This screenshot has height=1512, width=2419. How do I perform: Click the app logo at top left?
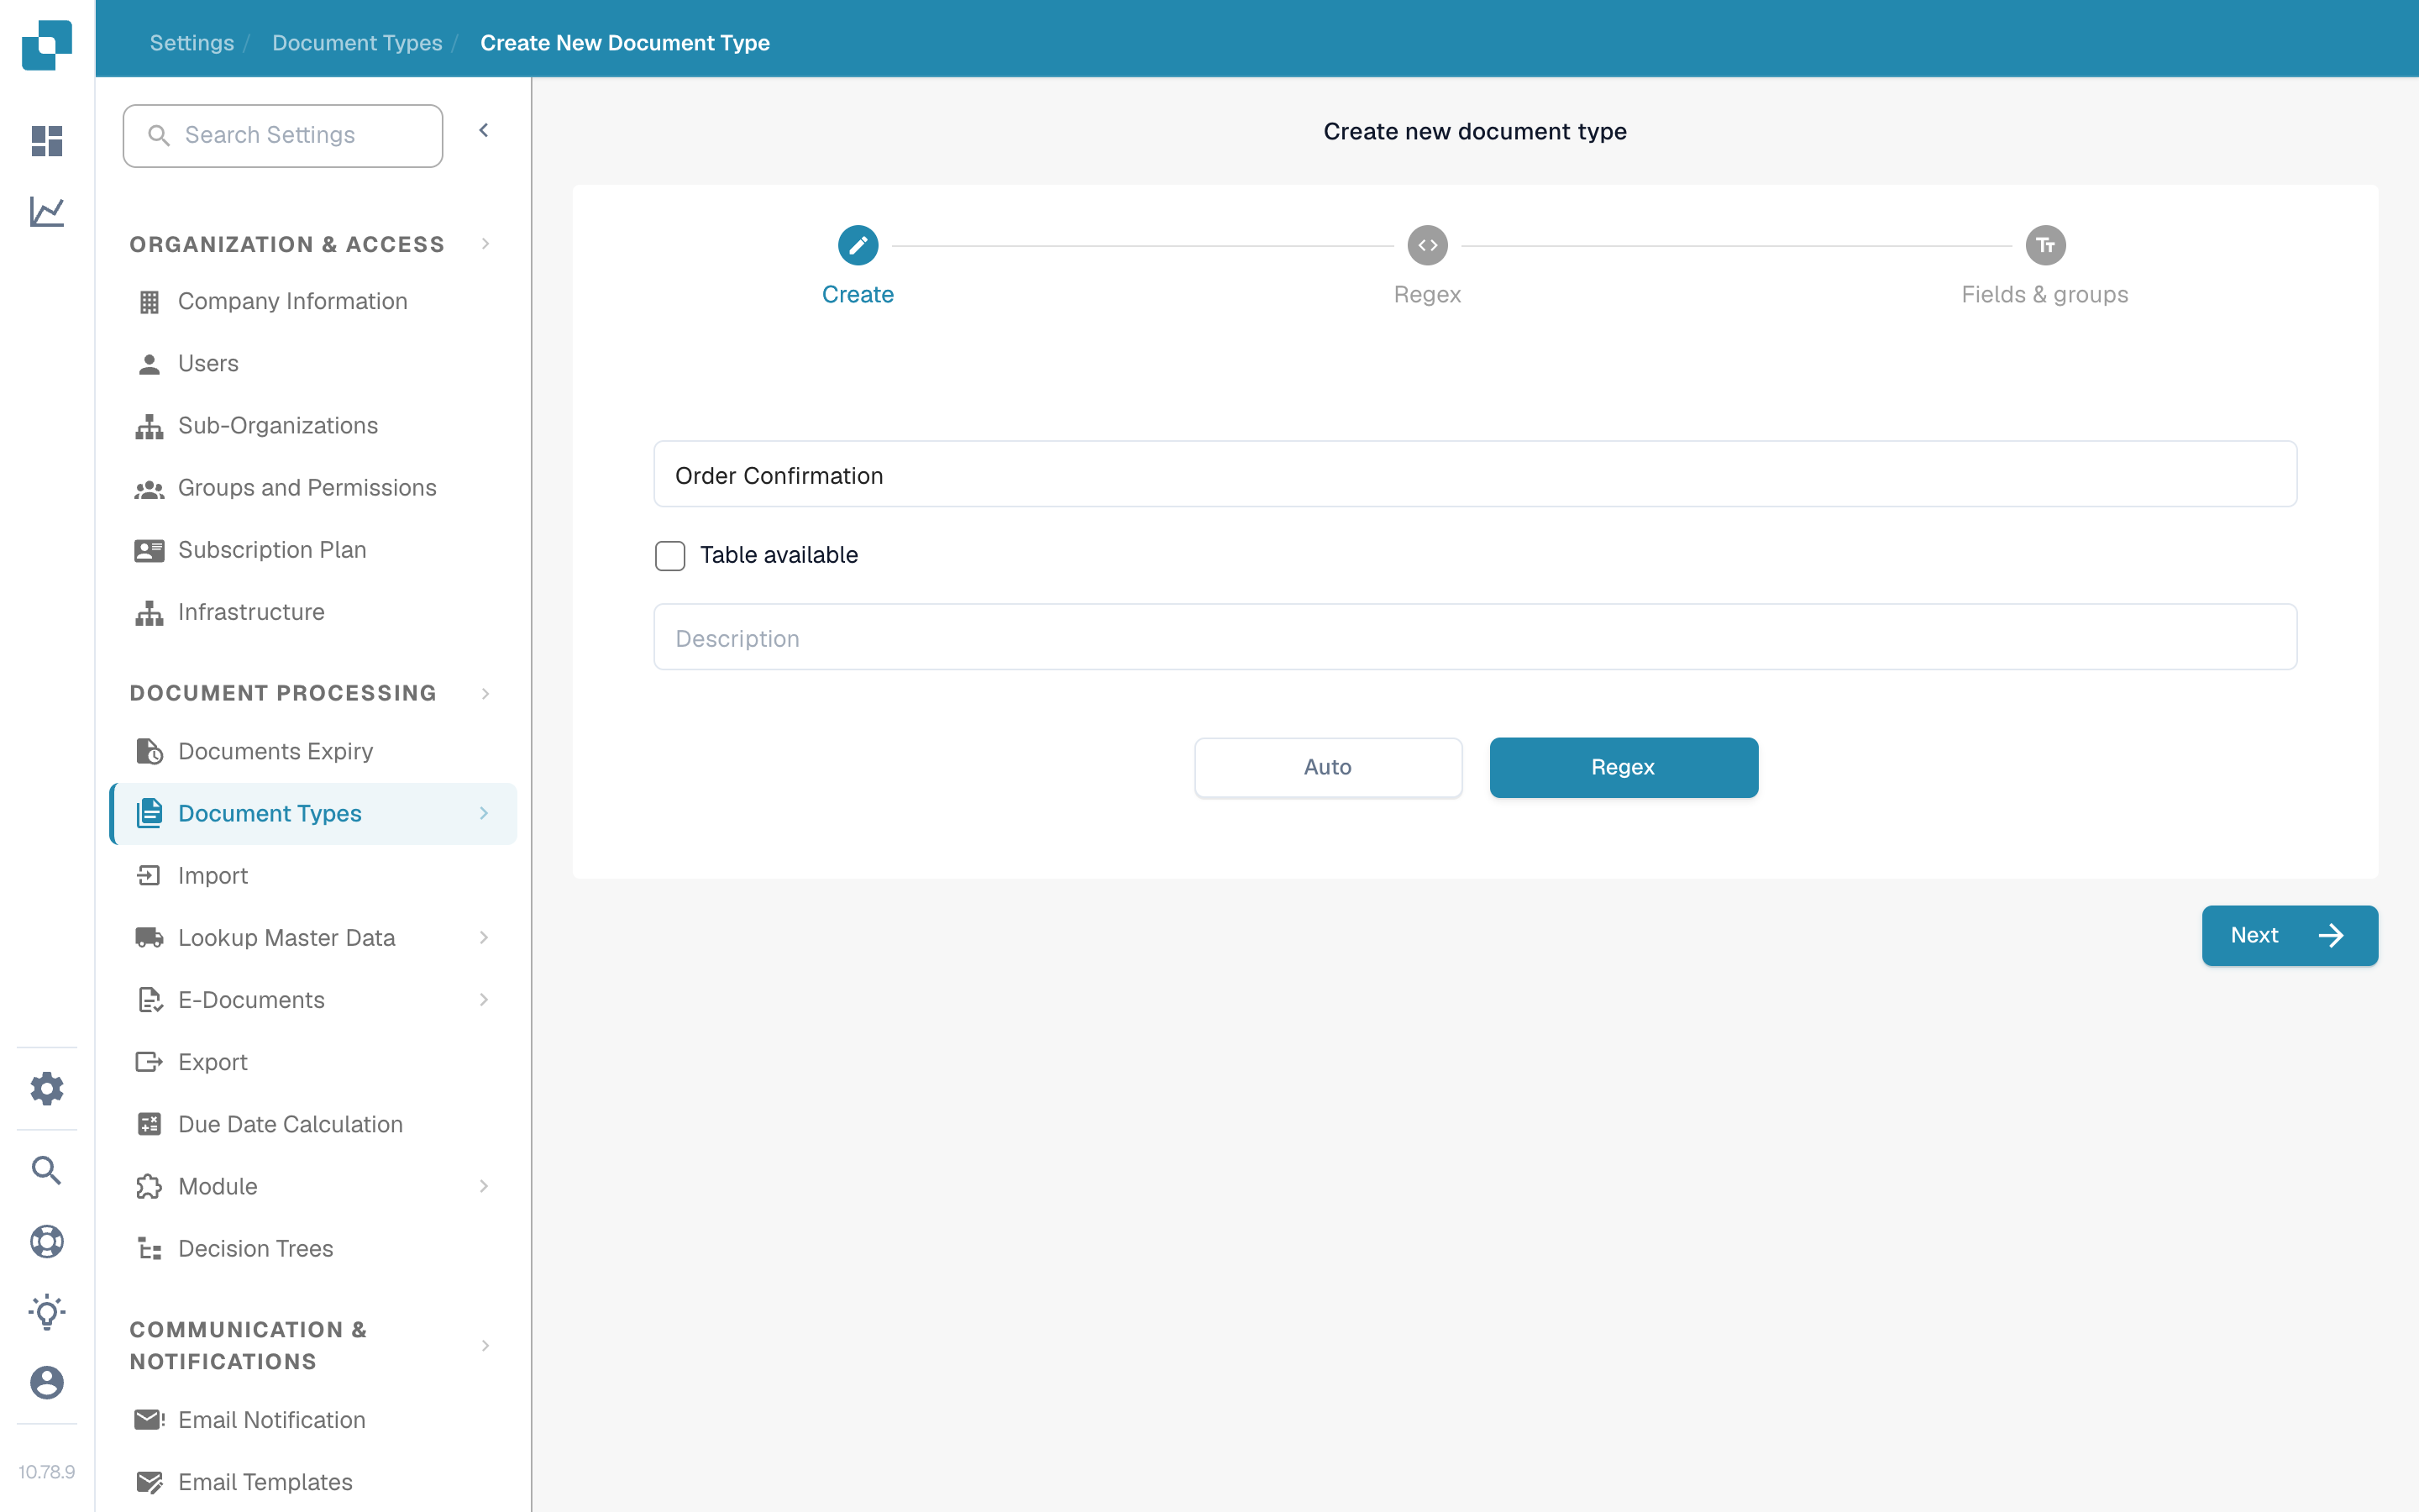point(47,45)
